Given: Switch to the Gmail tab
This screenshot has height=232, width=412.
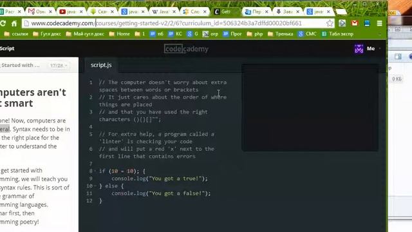Looking at the screenshot, I should coord(39,12).
